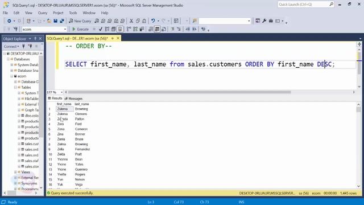Open the Project menu
The height and width of the screenshot is (205, 364).
(x=58, y=13)
